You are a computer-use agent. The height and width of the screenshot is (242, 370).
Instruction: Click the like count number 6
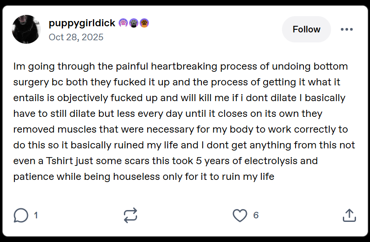click(256, 215)
